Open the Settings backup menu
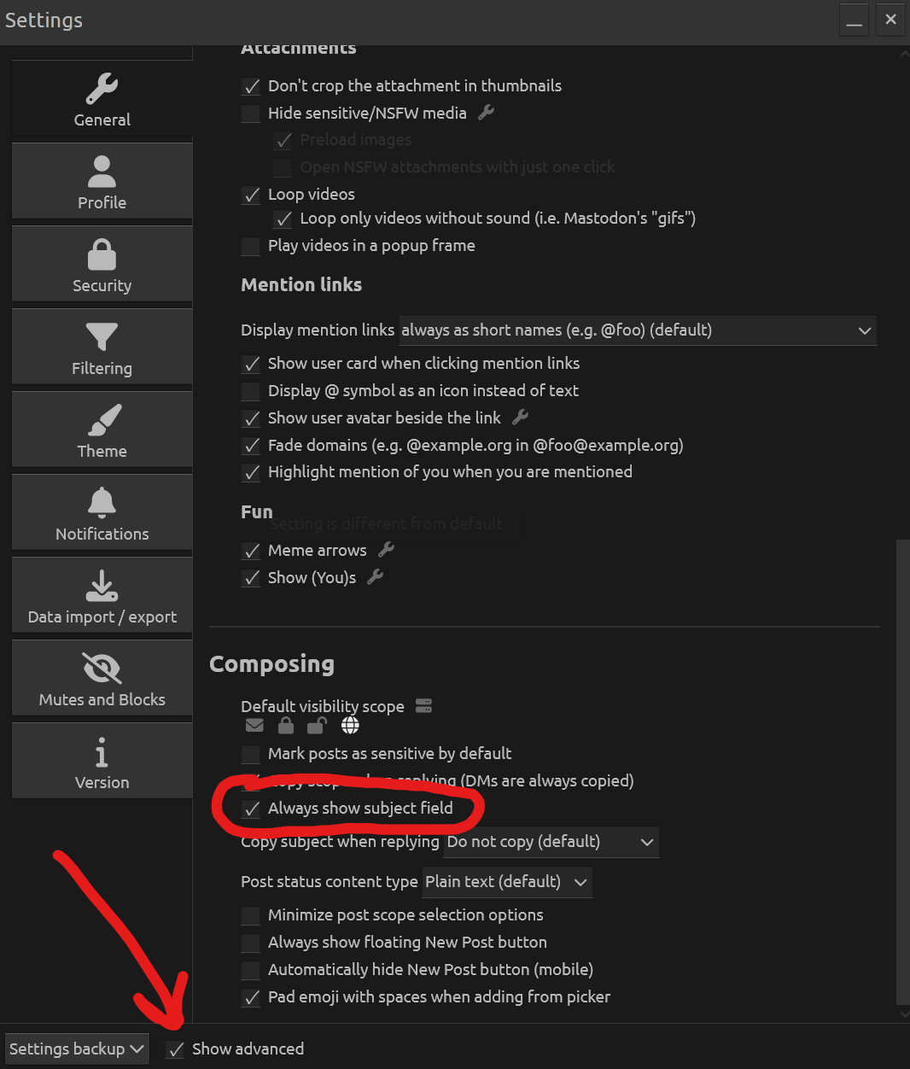 [x=76, y=1049]
